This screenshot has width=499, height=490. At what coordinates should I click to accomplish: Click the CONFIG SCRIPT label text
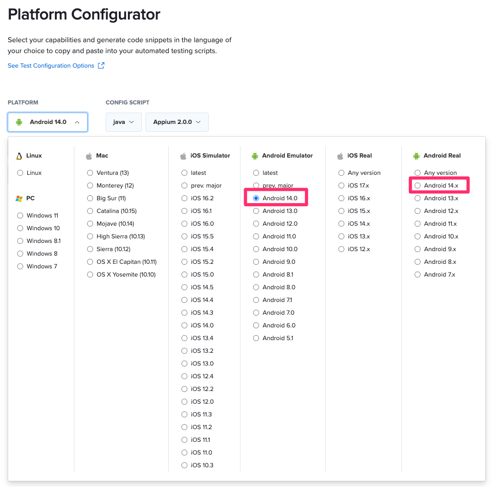tap(127, 103)
